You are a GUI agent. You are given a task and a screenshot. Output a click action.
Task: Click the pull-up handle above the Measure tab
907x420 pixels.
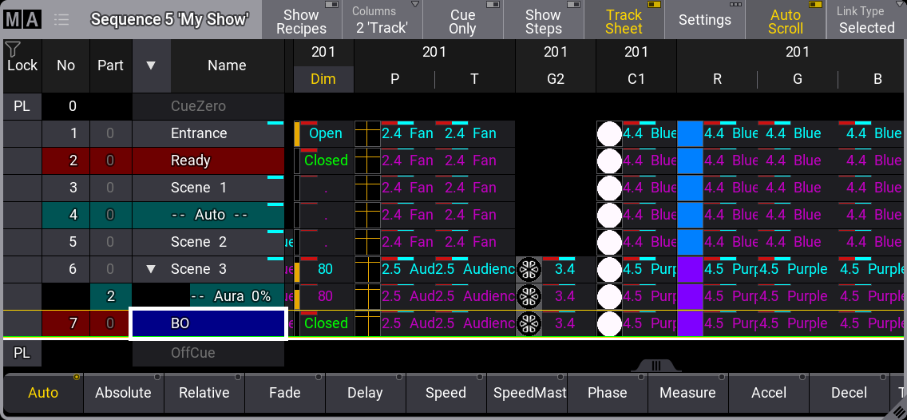656,366
